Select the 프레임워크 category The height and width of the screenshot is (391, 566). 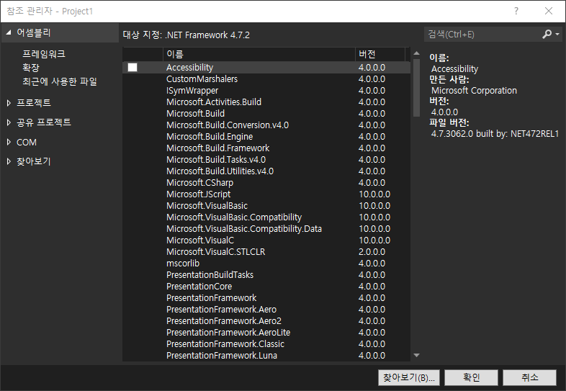click(44, 54)
